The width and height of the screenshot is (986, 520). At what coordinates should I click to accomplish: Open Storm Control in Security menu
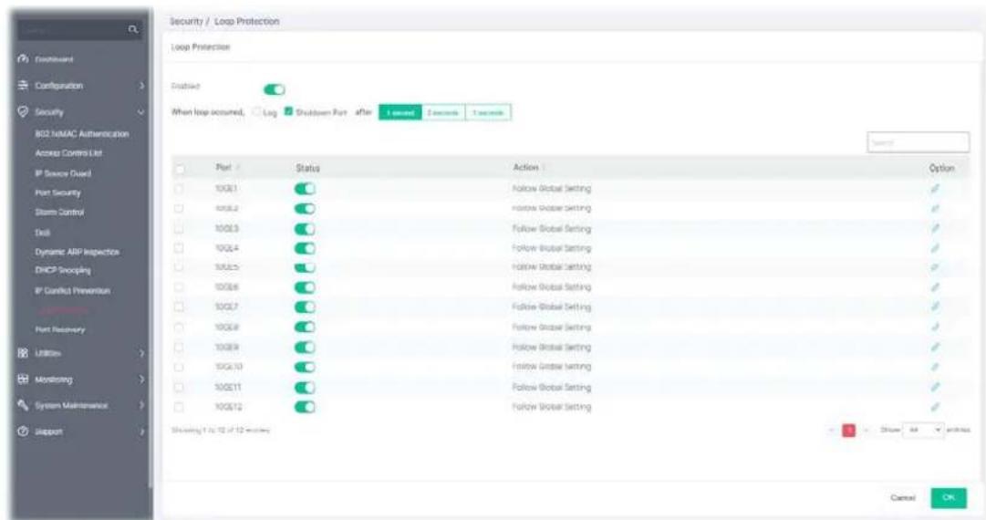tap(59, 213)
